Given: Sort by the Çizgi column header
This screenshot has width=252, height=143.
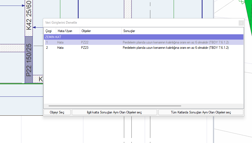Looking at the screenshot, I should point(49,31).
